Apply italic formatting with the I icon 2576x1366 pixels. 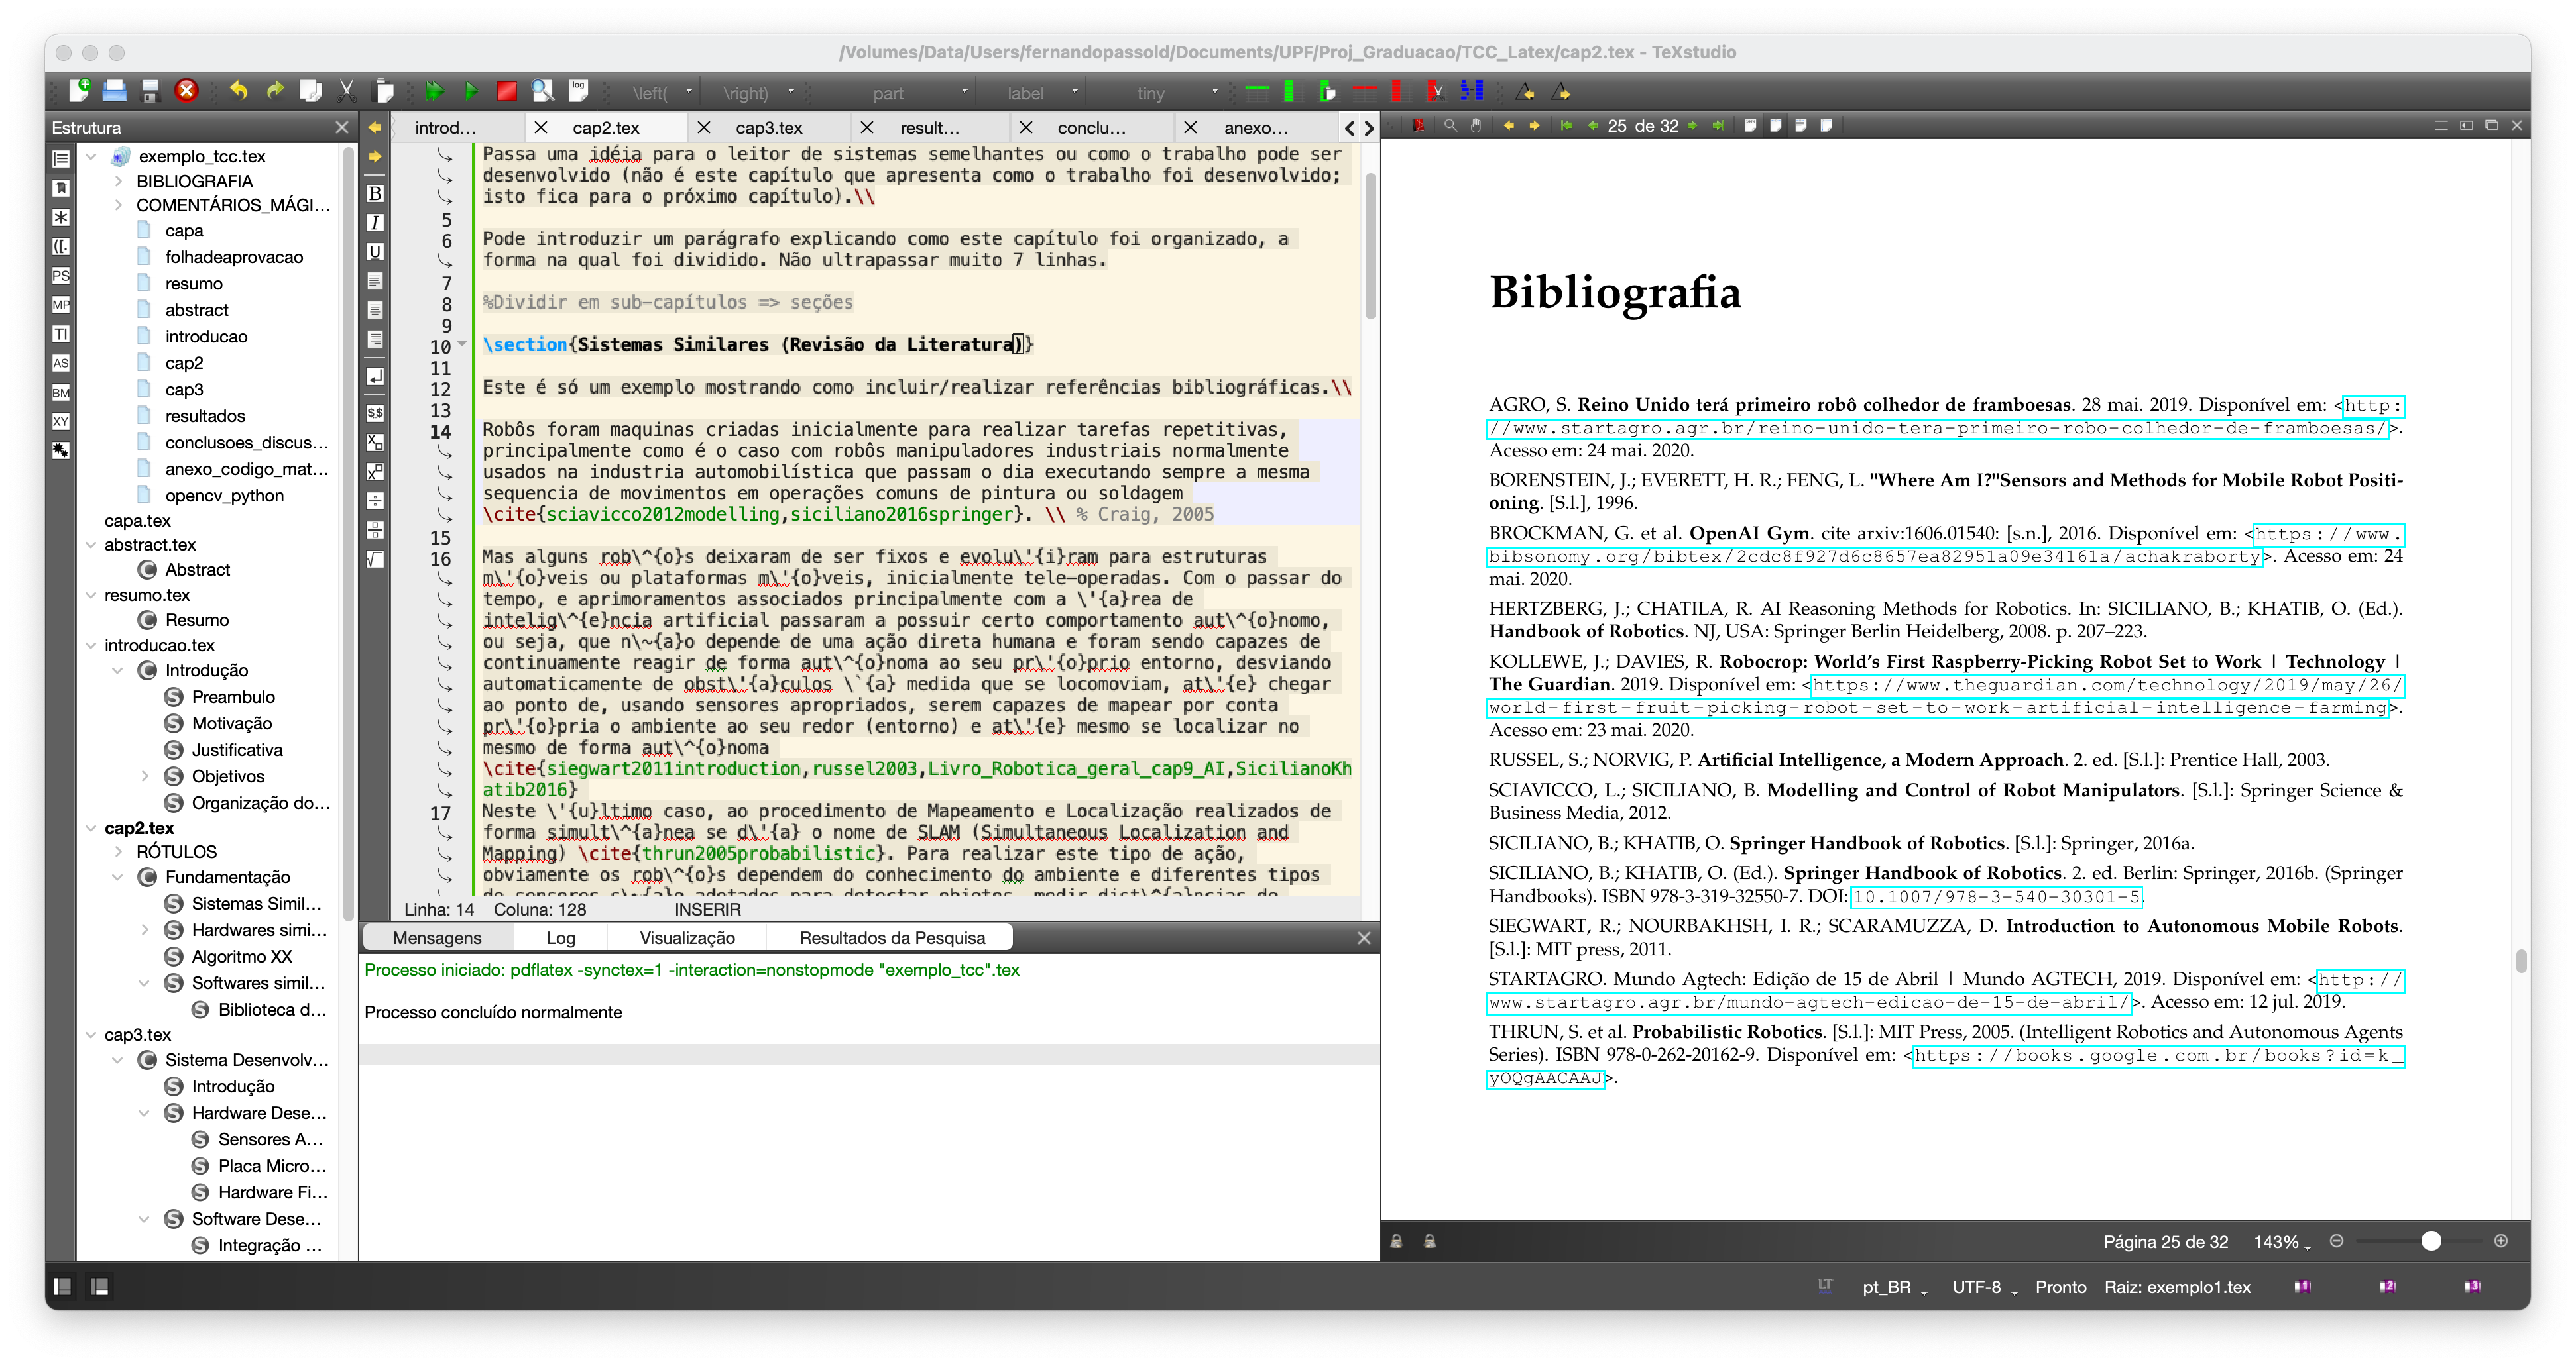(375, 222)
